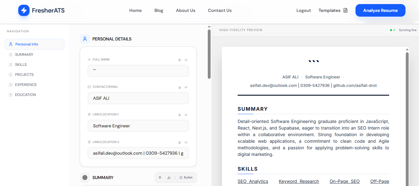Click the SUMMARY heading in the resume preview

pos(253,109)
